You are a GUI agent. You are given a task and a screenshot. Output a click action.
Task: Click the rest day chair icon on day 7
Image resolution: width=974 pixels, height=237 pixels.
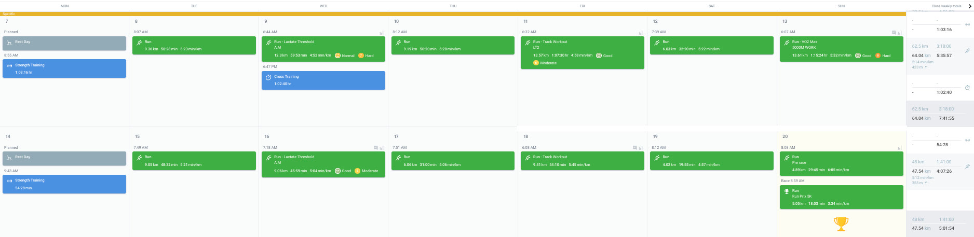[x=9, y=43]
